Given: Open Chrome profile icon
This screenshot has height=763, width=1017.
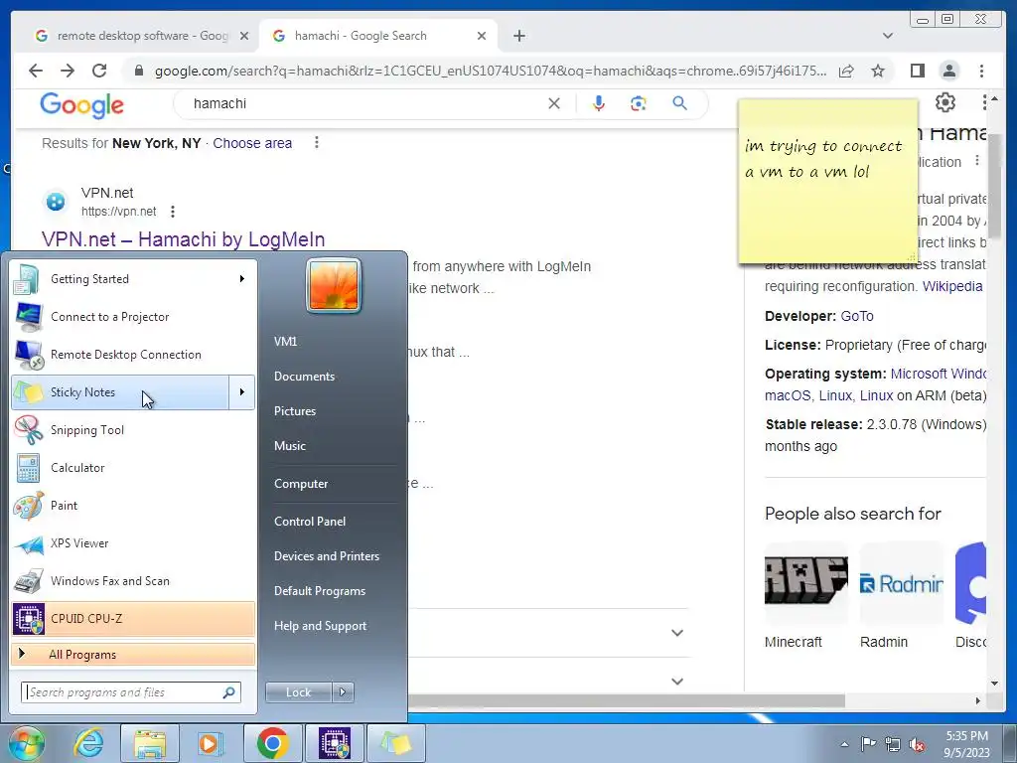Looking at the screenshot, I should tap(948, 71).
